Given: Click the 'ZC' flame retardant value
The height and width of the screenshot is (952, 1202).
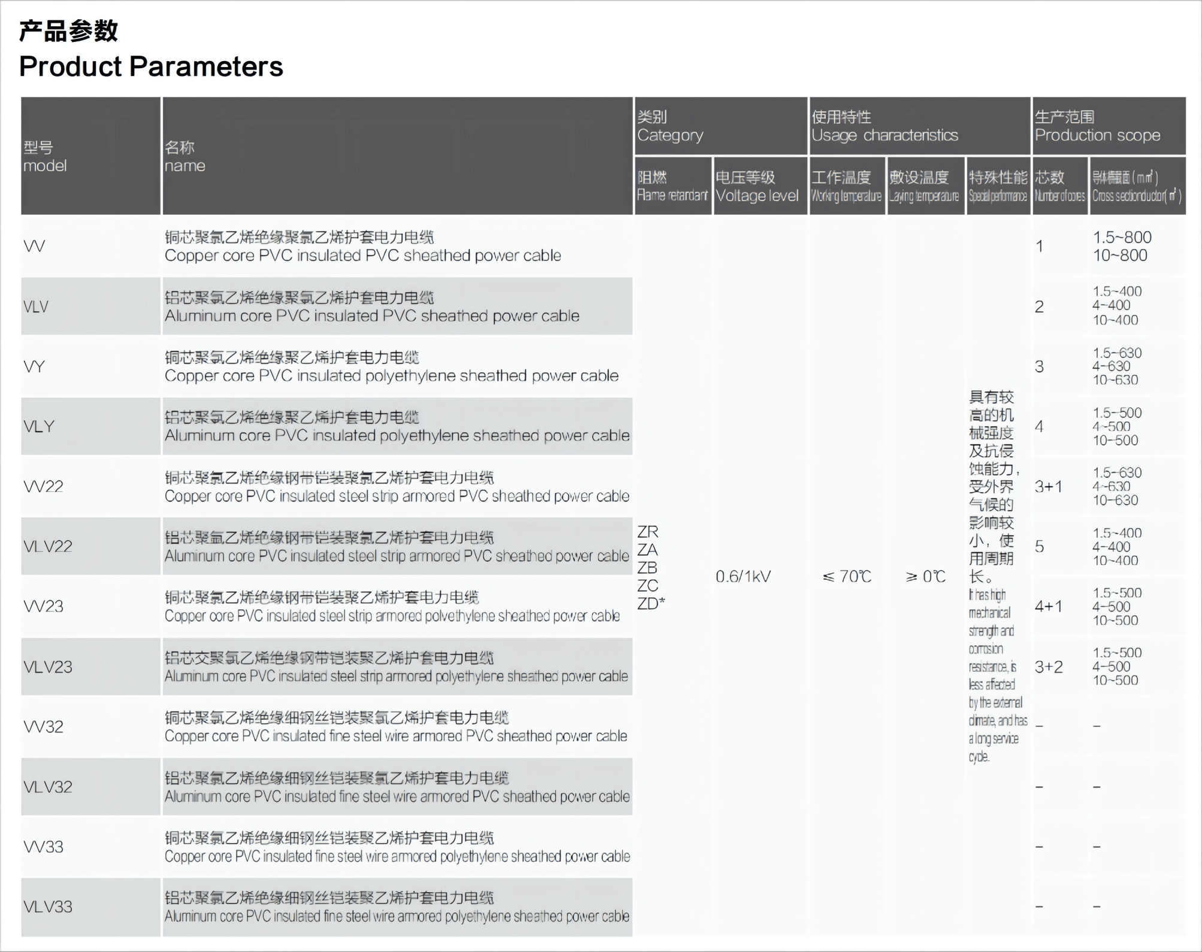Looking at the screenshot, I should [x=647, y=585].
